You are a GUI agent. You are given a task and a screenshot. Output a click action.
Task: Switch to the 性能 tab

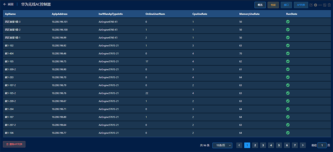(x=273, y=5)
